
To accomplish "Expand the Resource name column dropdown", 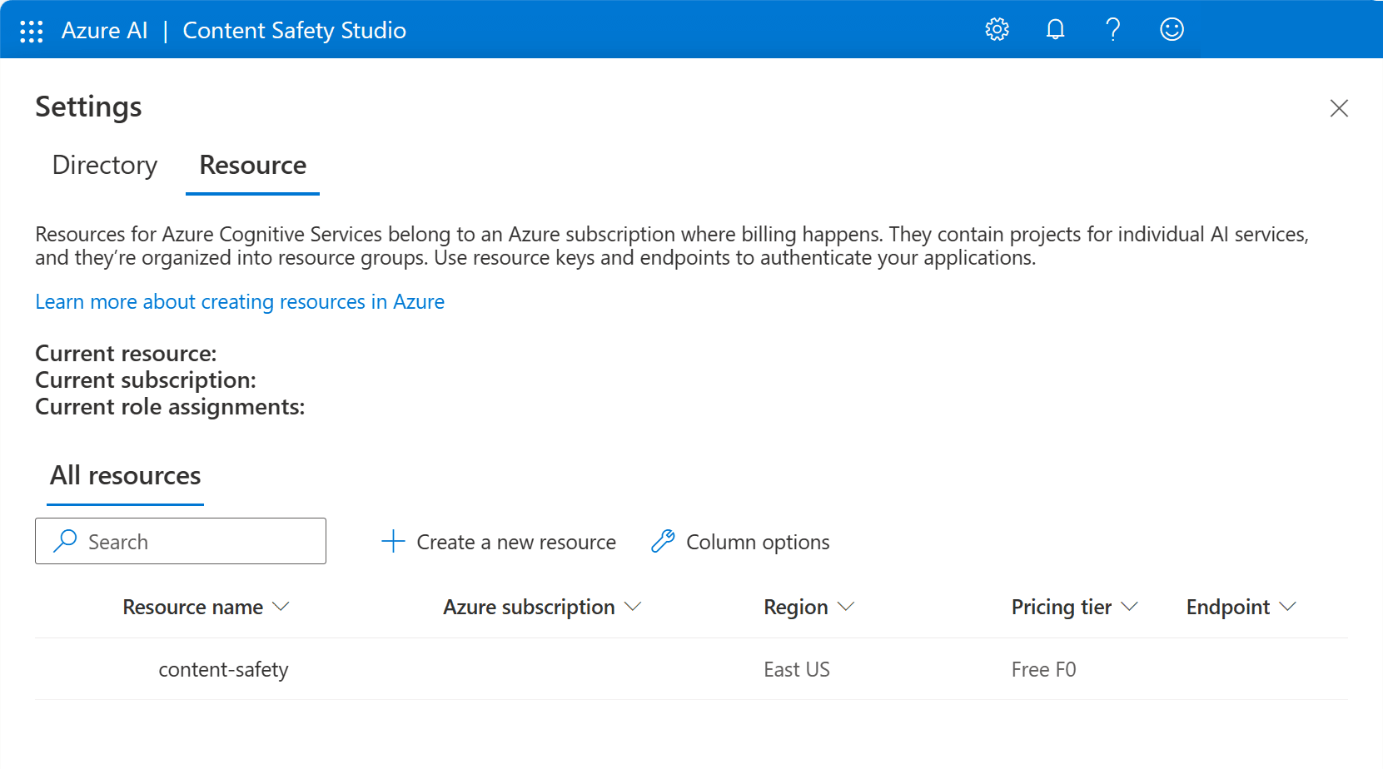I will tap(281, 607).
